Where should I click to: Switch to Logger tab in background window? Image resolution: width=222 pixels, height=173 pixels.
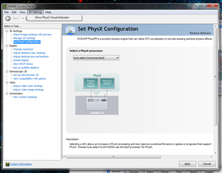(x=207, y=172)
